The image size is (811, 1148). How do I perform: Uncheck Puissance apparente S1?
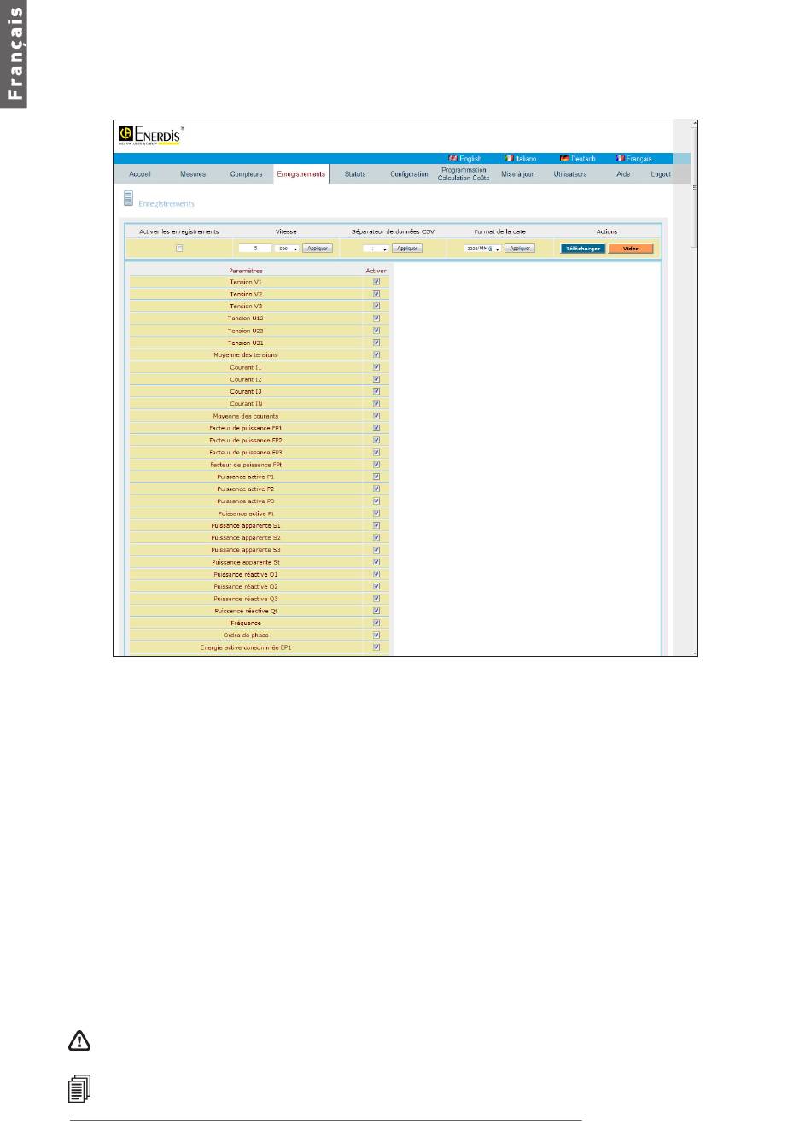376,525
